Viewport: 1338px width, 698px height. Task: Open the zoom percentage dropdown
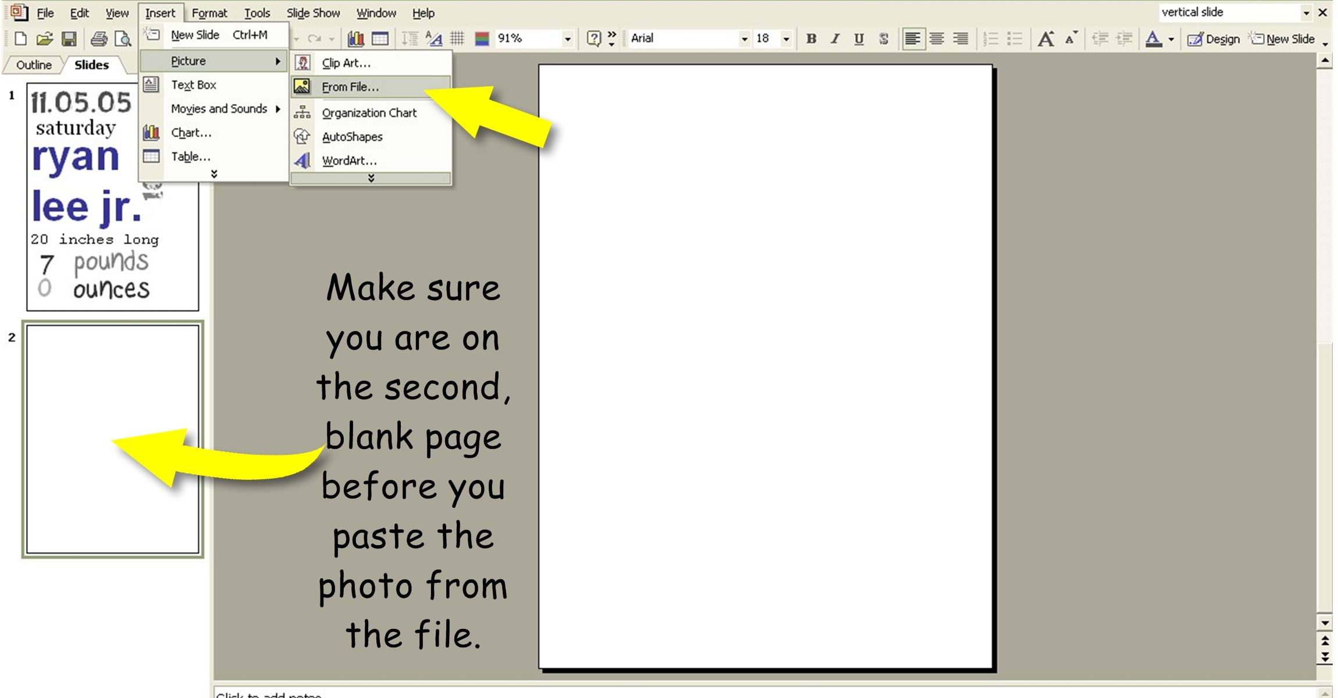point(567,39)
